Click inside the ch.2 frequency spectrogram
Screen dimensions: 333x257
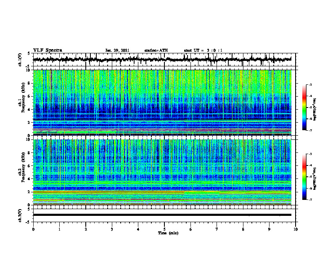pos(162,172)
